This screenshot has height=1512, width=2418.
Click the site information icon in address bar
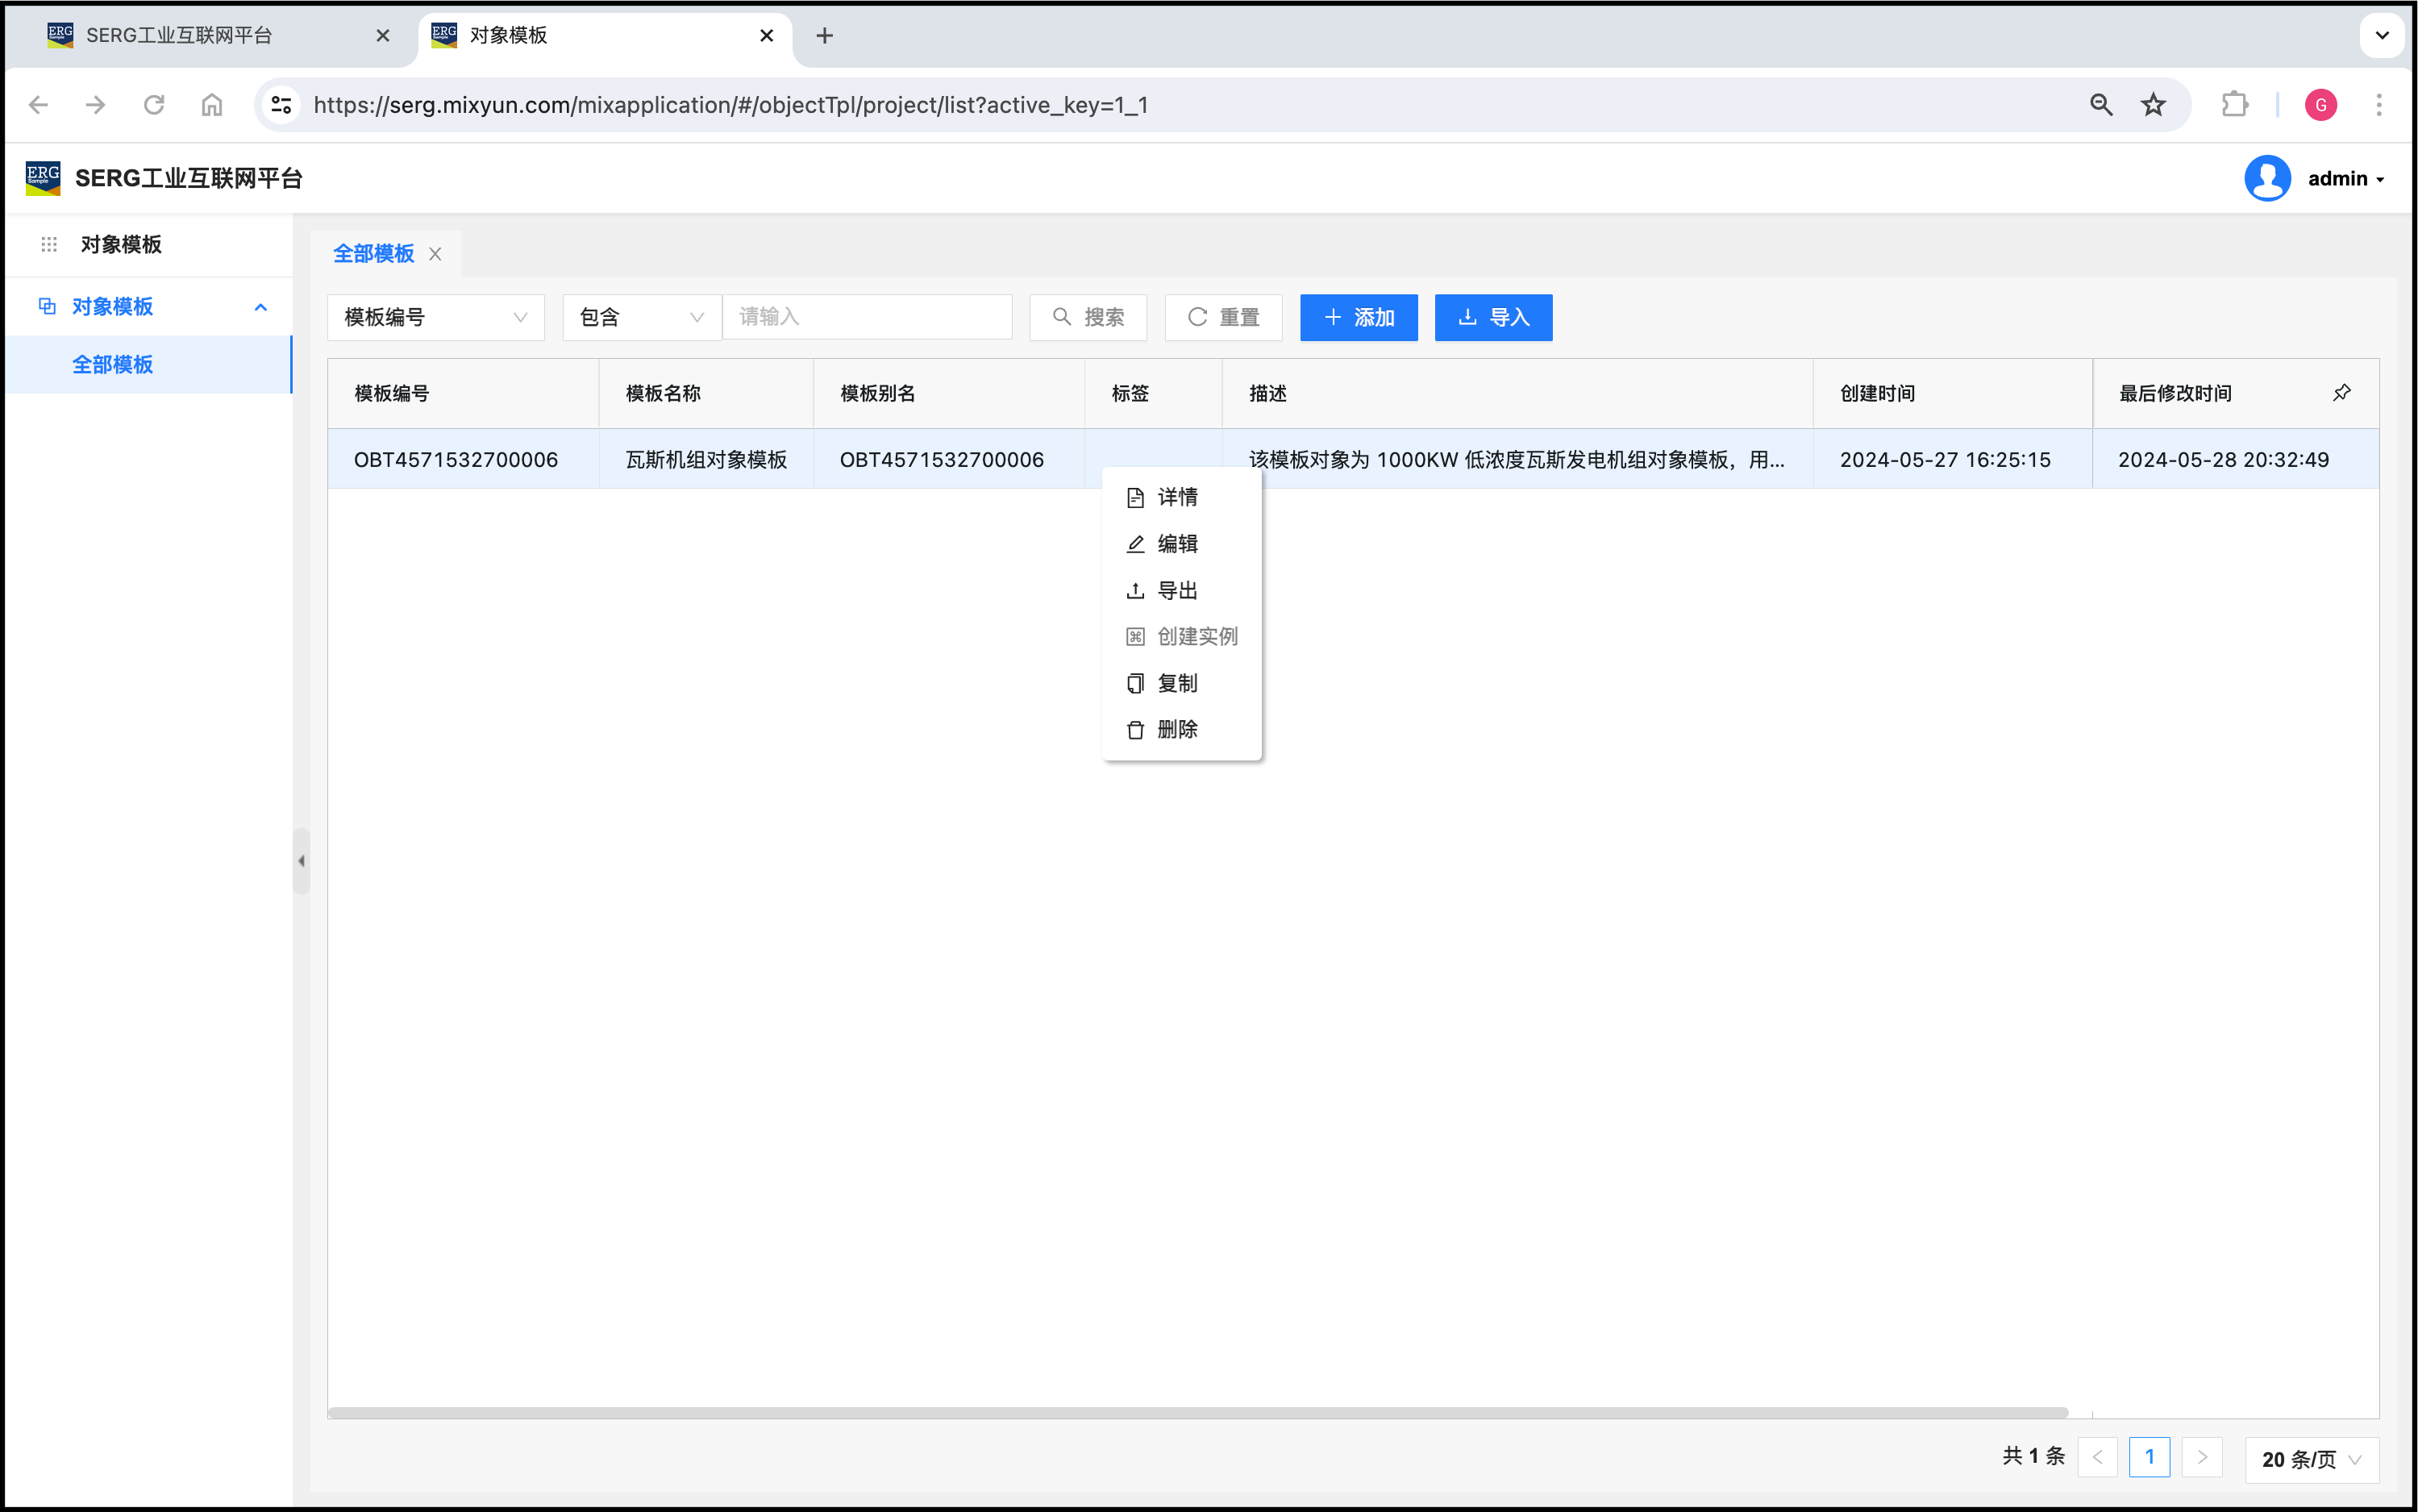[282, 105]
